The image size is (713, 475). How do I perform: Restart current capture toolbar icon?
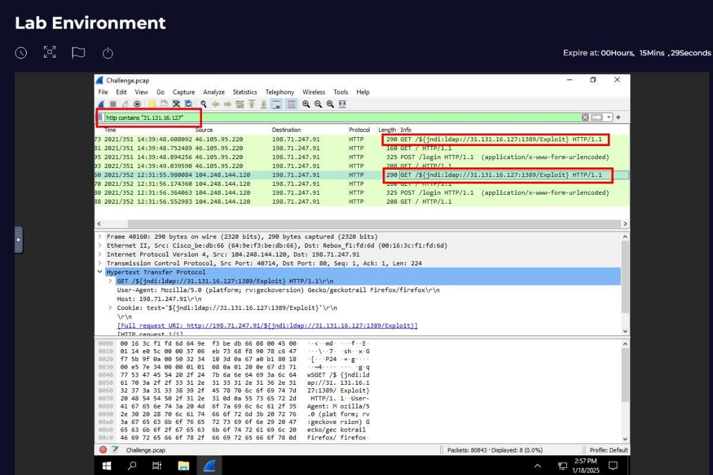coord(125,104)
